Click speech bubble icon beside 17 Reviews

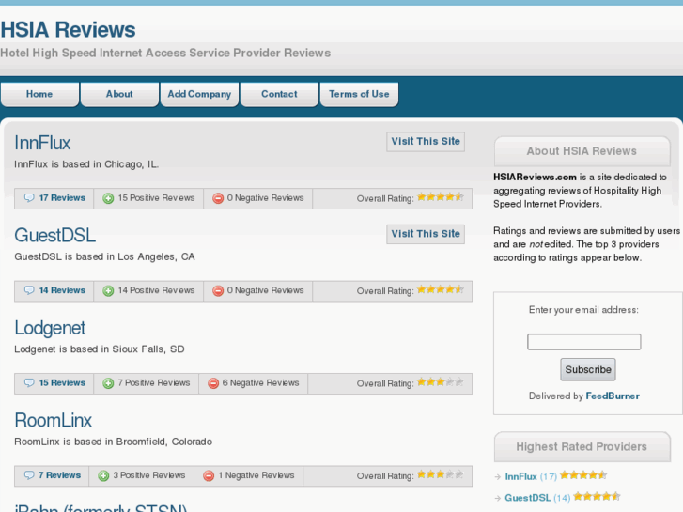point(29,198)
